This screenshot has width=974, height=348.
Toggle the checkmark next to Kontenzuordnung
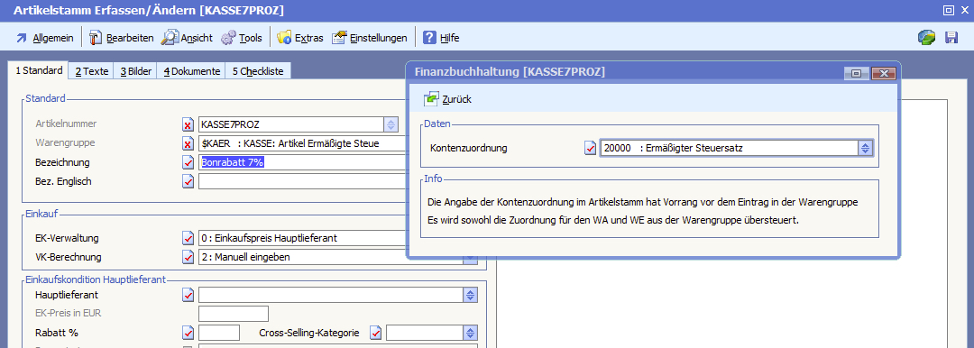tap(591, 148)
